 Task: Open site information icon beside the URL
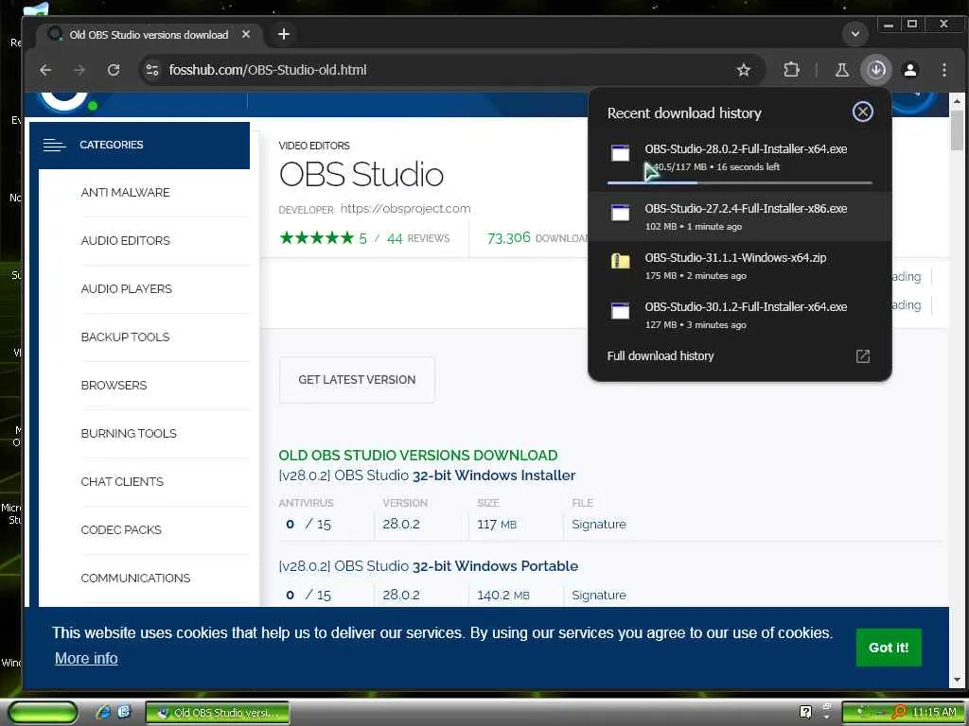pos(152,70)
